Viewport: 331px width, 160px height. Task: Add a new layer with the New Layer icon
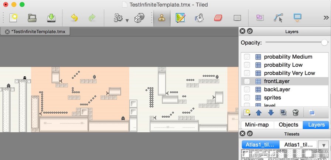(x=247, y=113)
